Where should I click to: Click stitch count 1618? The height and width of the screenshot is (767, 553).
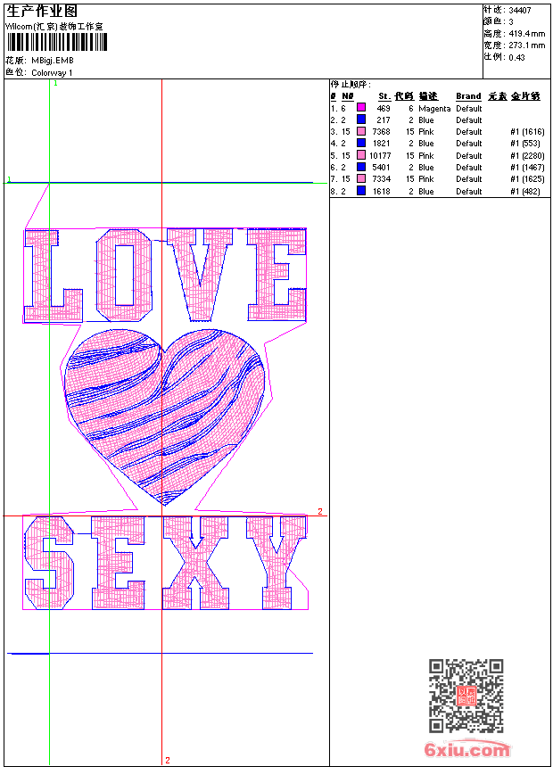tap(381, 192)
